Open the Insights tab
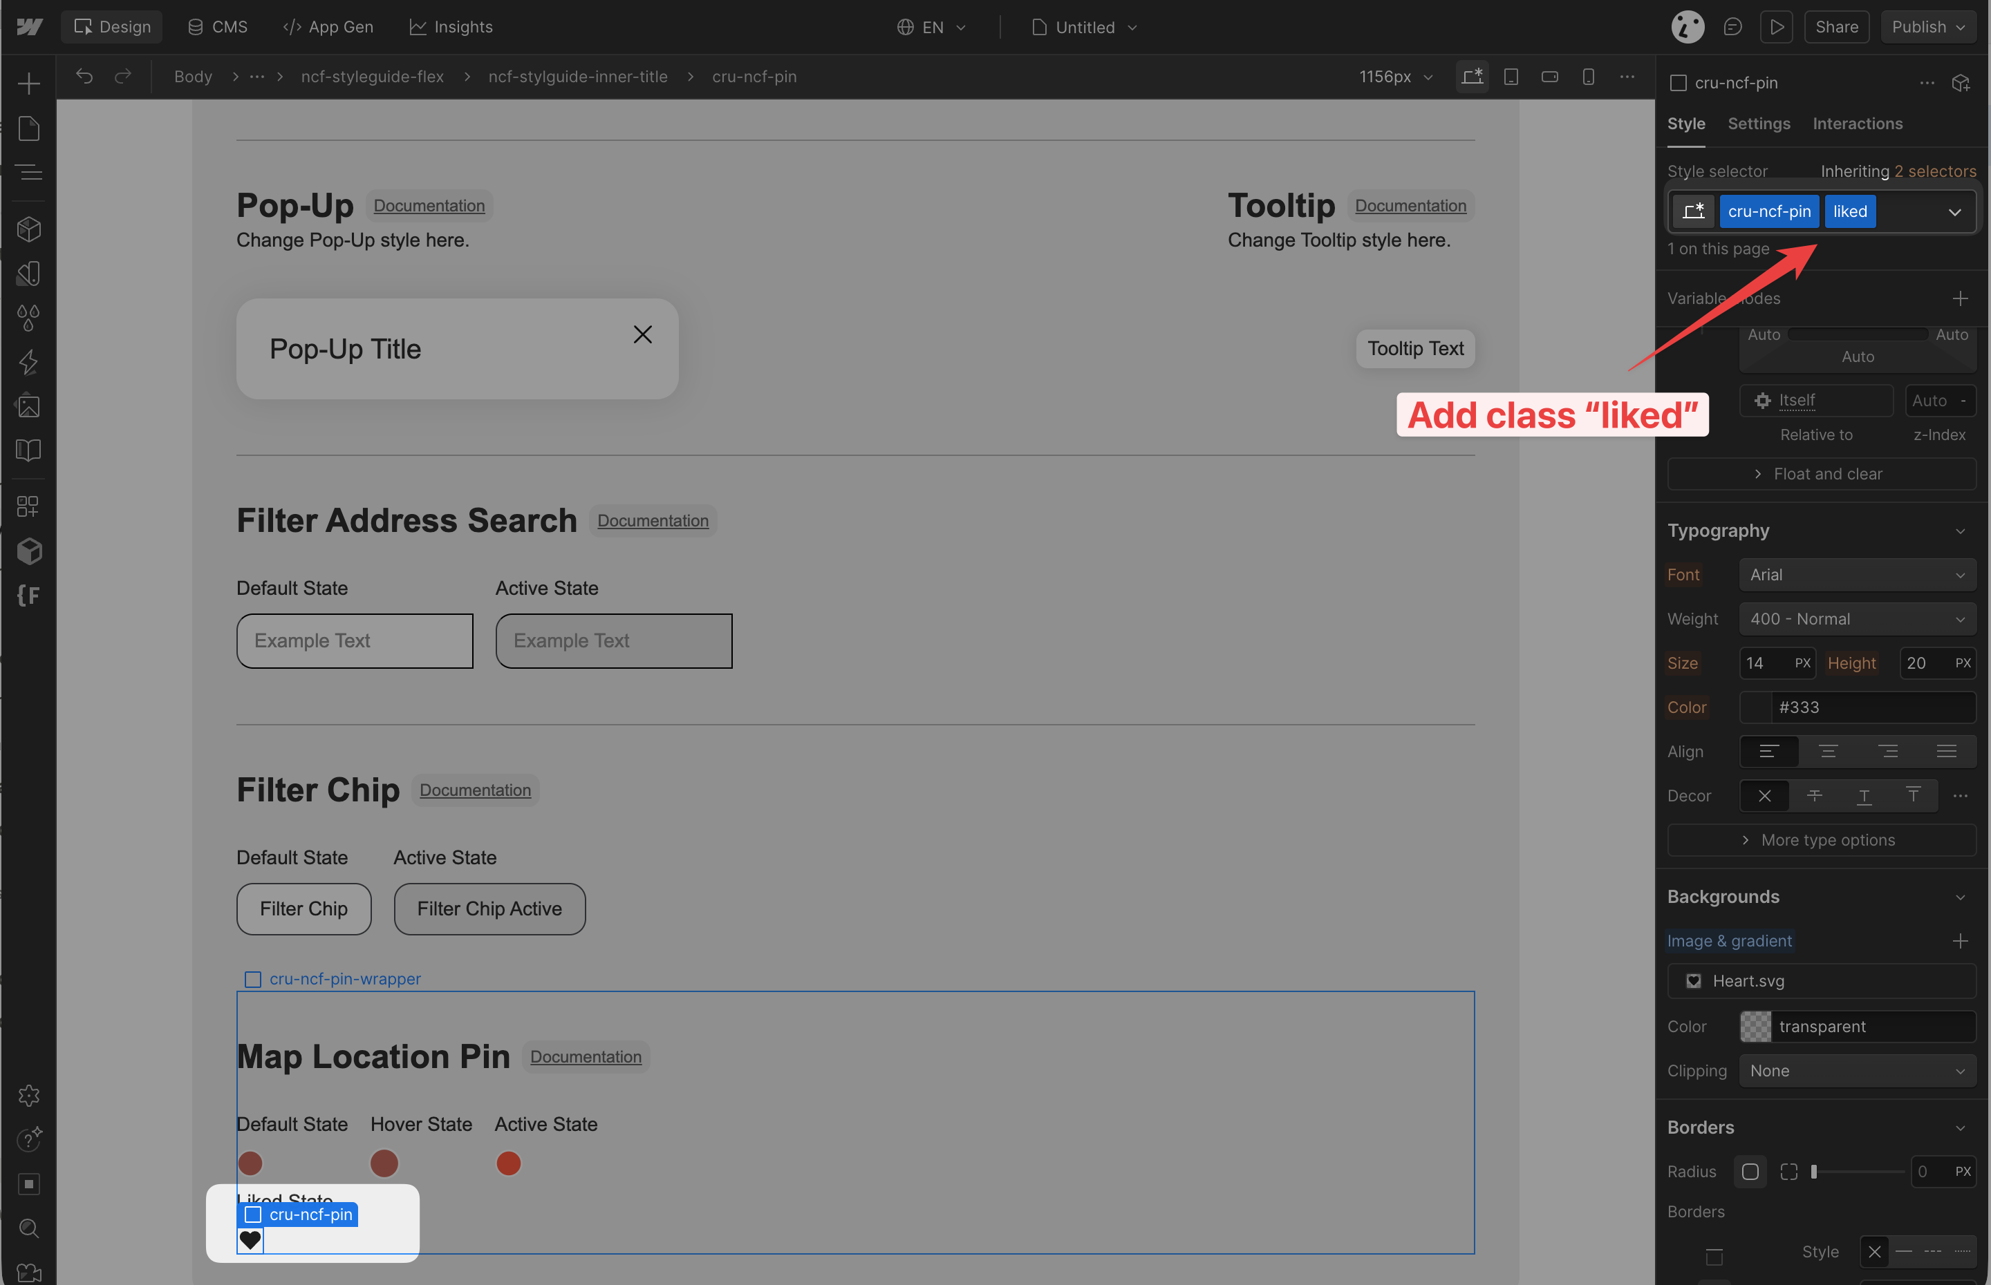This screenshot has width=1991, height=1285. 451,27
